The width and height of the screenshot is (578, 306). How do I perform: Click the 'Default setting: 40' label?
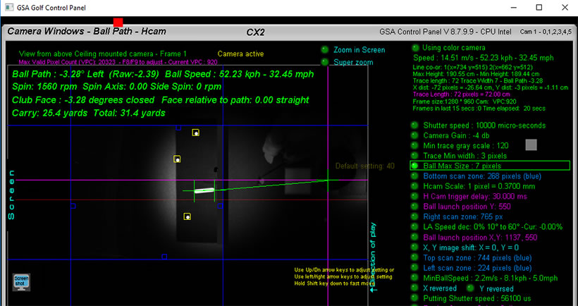(365, 166)
